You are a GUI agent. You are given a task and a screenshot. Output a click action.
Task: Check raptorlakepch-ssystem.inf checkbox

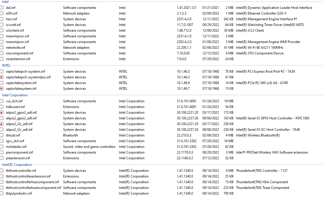click(x=2, y=72)
